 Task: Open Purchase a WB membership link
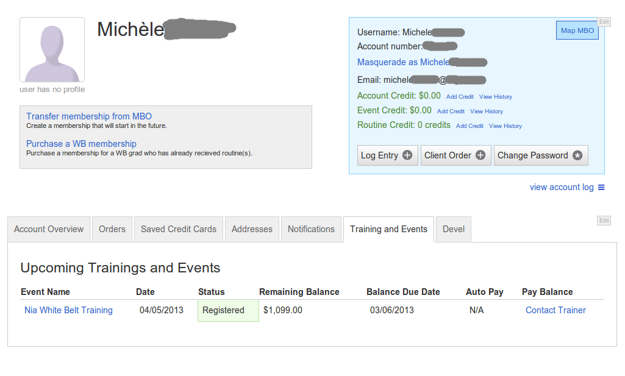point(81,144)
